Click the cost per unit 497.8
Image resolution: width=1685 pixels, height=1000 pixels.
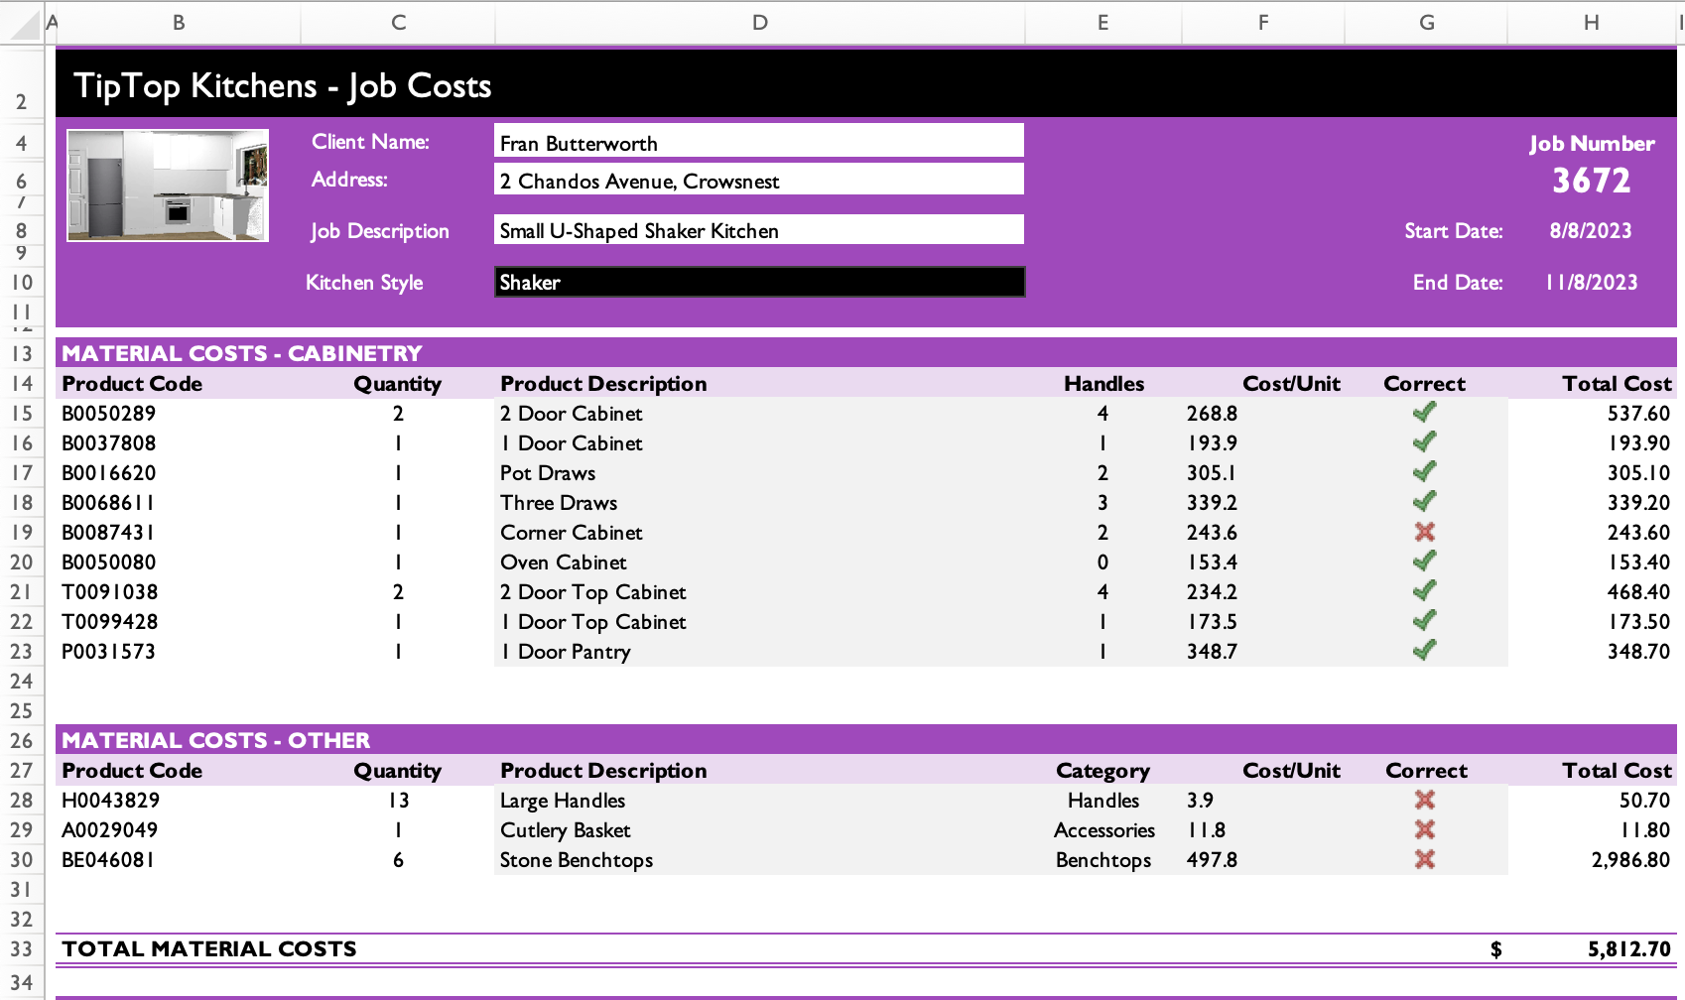tap(1213, 860)
